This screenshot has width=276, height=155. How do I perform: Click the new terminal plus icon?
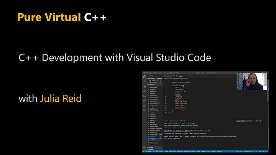254,121
